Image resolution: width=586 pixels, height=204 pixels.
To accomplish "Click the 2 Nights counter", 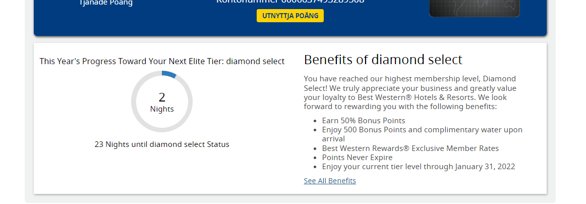I will tap(162, 97).
